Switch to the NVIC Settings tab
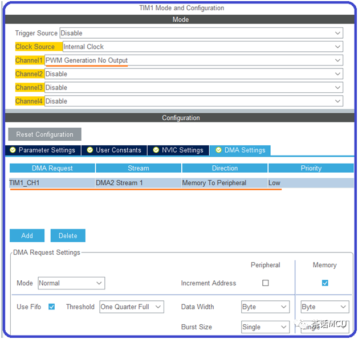Image resolution: width=358 pixels, height=339 pixels. 178,150
